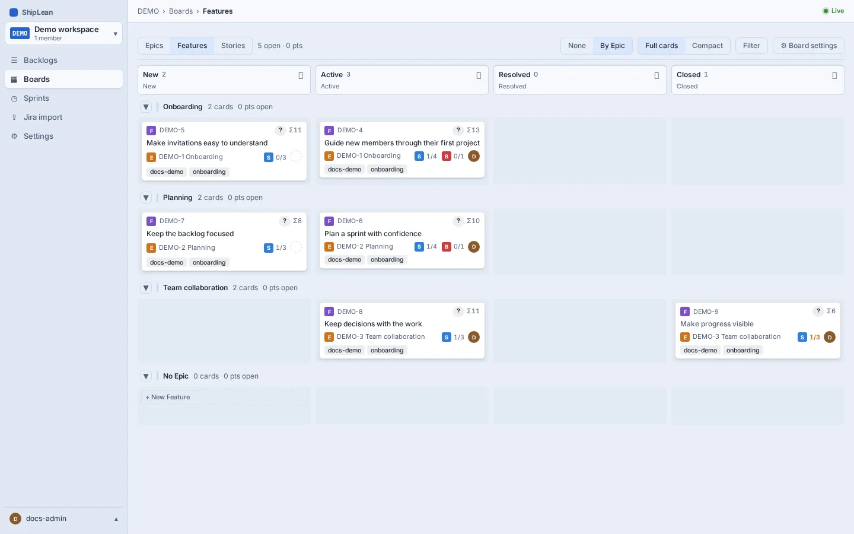Viewport: 854px width, 534px height.
Task: Group board swimlanes By Epic
Action: pos(612,46)
